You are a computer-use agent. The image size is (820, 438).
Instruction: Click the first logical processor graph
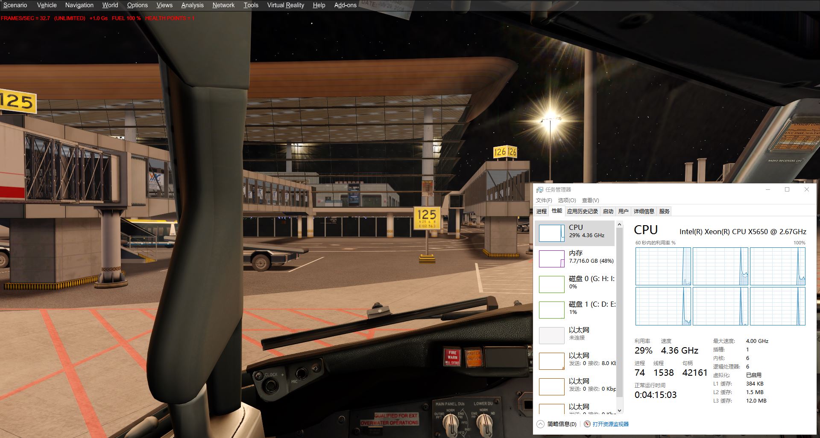coord(663,266)
